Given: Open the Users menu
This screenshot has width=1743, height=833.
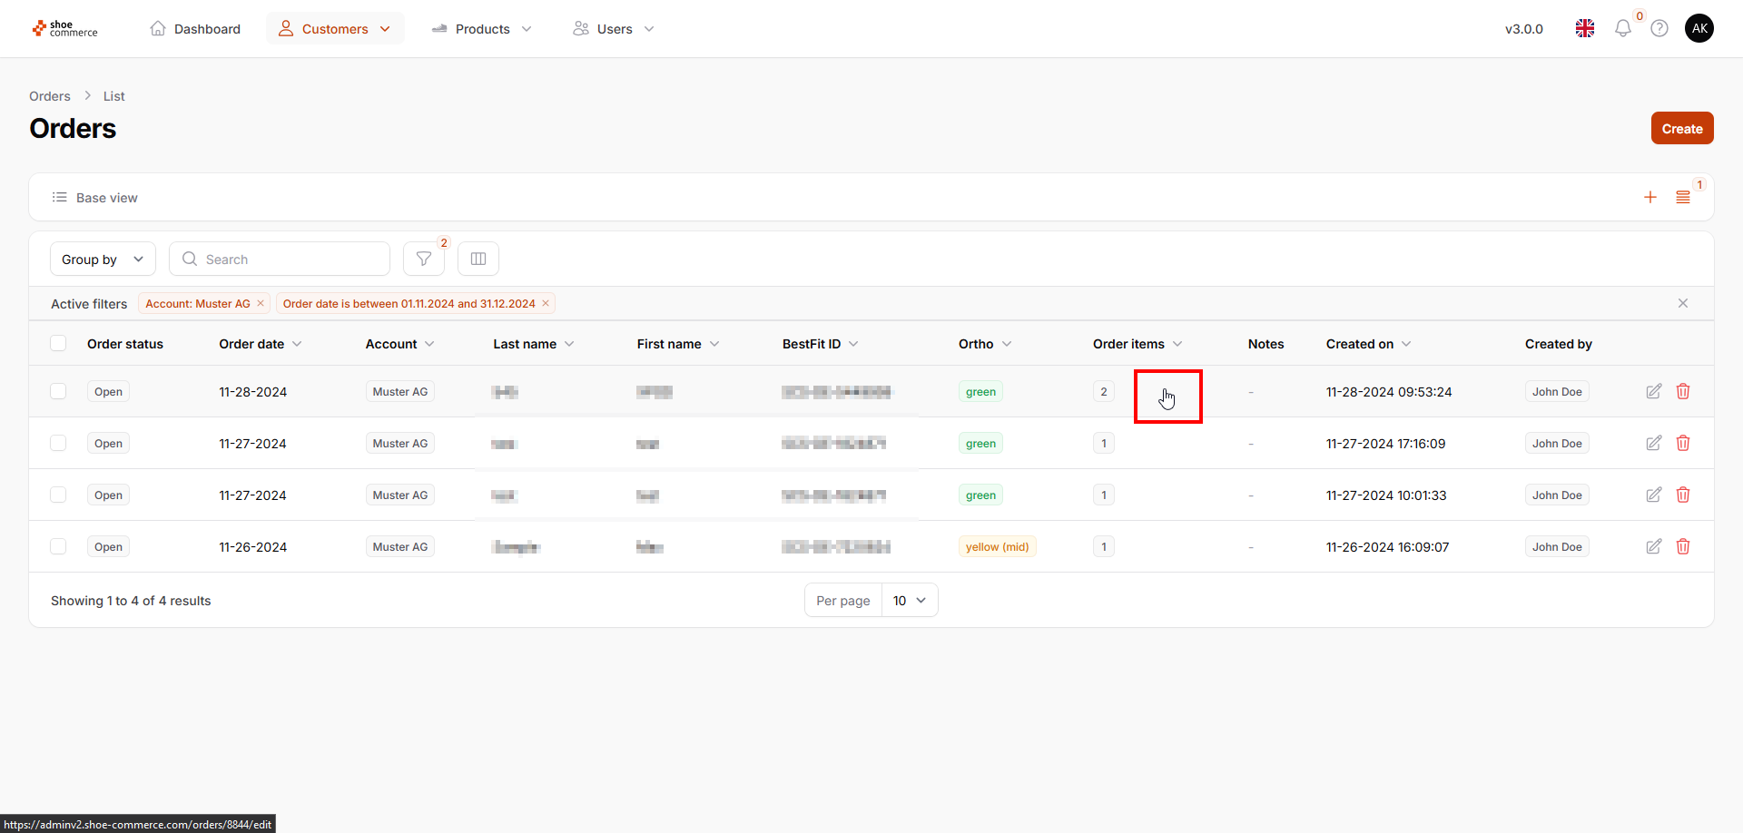Looking at the screenshot, I should pyautogui.click(x=614, y=29).
